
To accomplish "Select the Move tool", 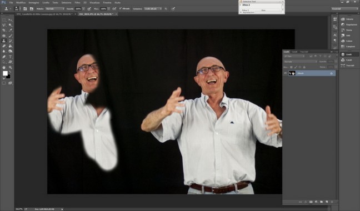I will point(11,20).
